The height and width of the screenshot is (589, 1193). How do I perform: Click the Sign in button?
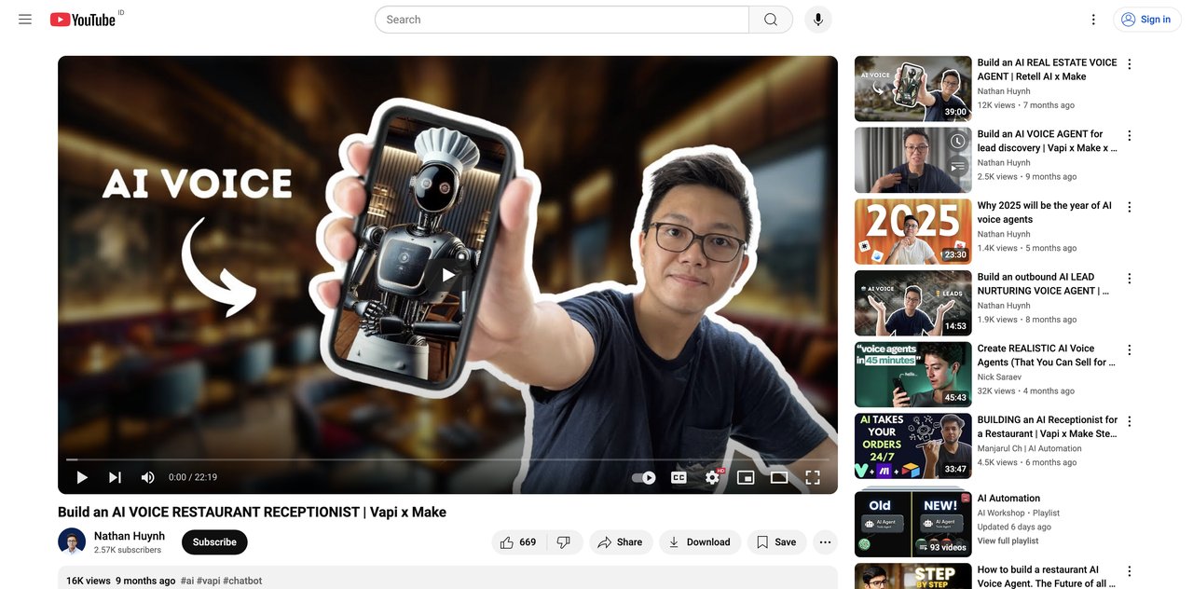point(1146,20)
